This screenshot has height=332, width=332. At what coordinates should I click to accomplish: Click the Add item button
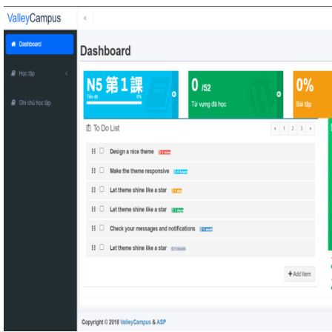[299, 274]
